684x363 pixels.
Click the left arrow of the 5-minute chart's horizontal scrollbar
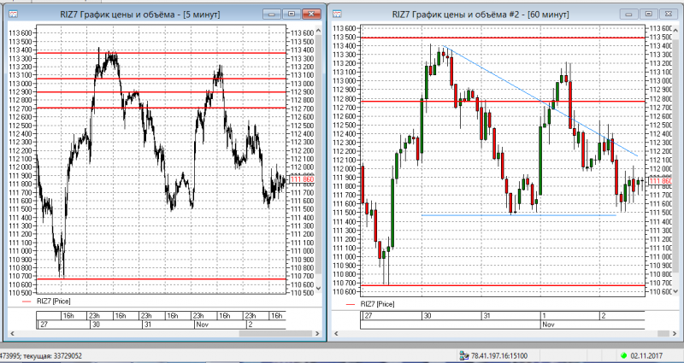[12, 333]
